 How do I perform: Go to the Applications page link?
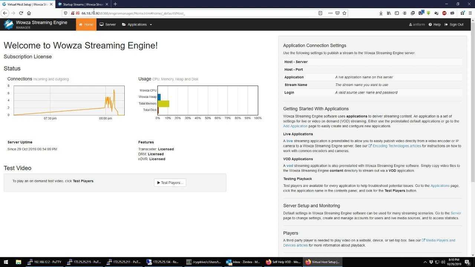[x=440, y=185]
